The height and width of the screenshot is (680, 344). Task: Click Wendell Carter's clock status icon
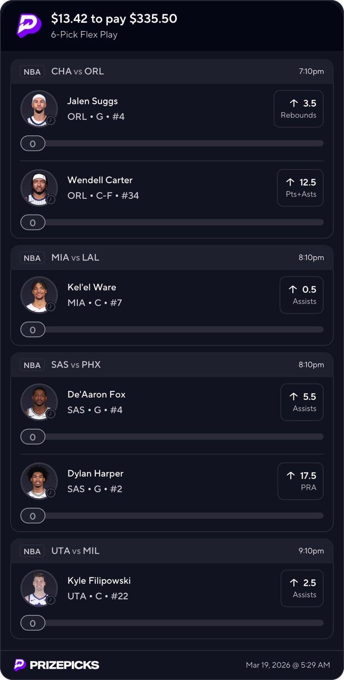tap(51, 200)
